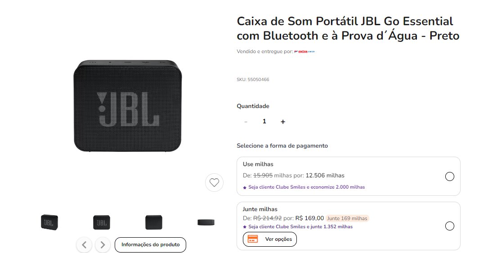Increase quantity with the plus button
Image resolution: width=479 pixels, height=253 pixels.
283,122
